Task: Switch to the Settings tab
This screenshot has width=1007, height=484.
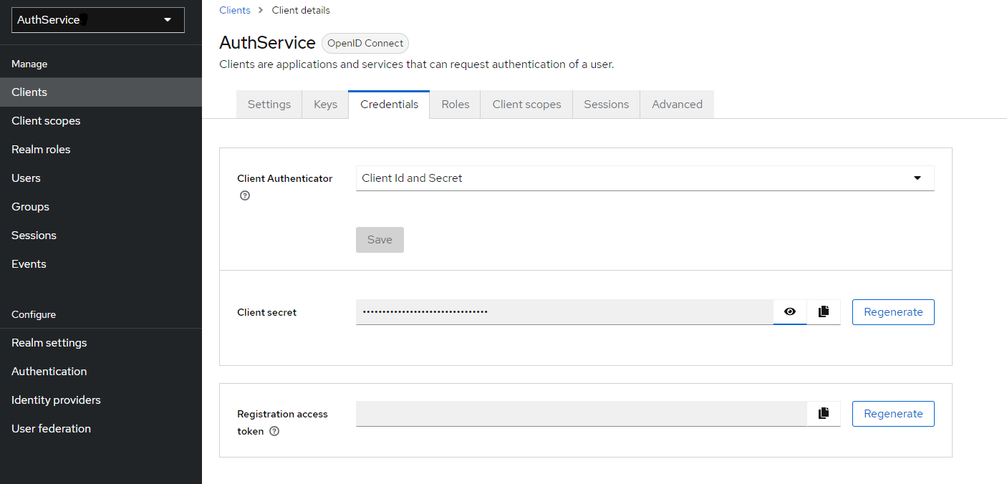Action: [269, 105]
